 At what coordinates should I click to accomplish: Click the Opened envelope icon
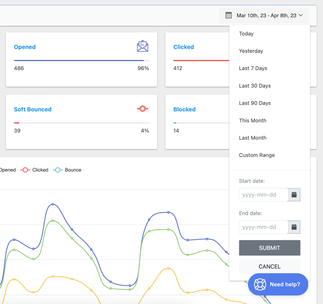[x=143, y=46]
